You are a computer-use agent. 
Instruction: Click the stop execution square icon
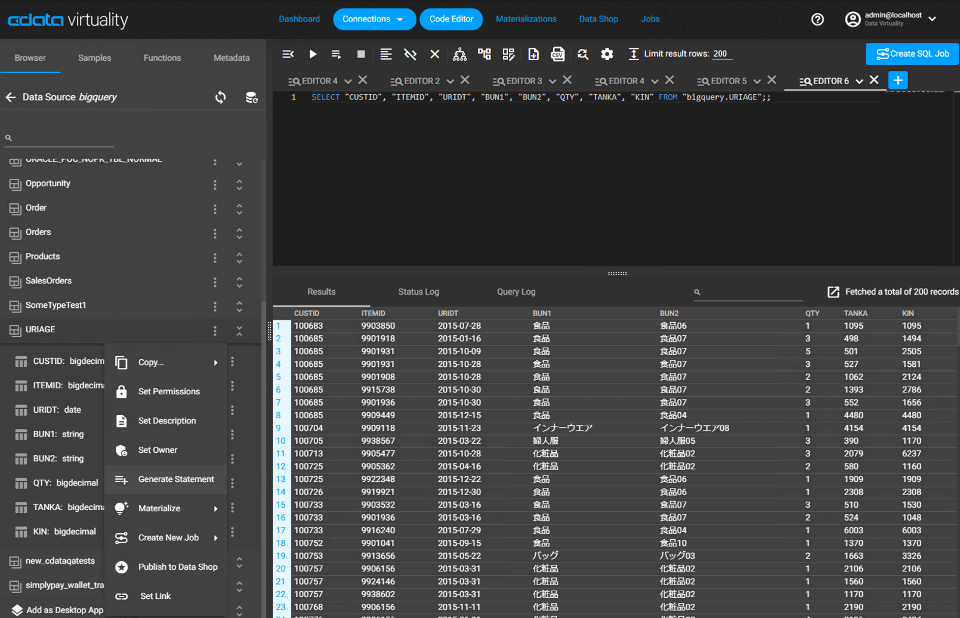coord(361,54)
